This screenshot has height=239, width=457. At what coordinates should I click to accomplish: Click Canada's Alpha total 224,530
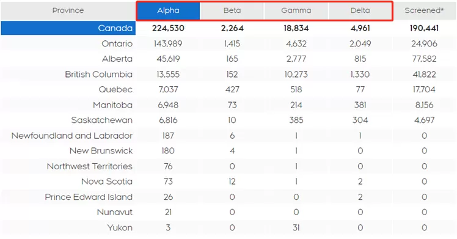pyautogui.click(x=168, y=28)
